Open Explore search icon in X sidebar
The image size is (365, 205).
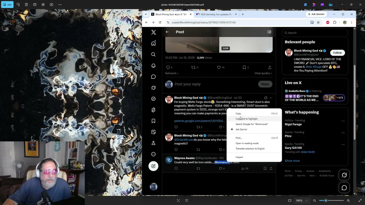click(153, 54)
